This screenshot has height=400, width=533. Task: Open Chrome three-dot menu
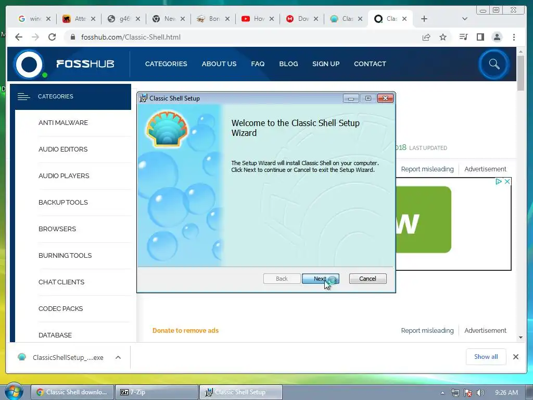click(x=514, y=37)
